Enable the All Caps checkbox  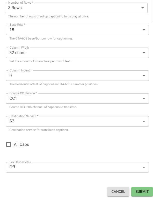[x=9, y=144]
